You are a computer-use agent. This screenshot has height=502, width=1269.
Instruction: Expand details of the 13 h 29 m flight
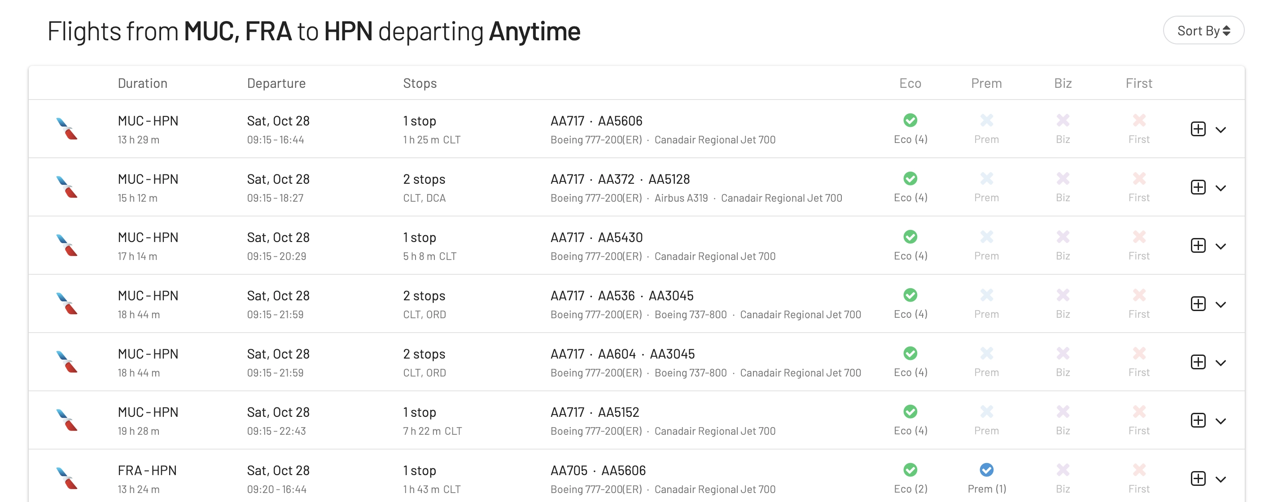tap(1220, 130)
